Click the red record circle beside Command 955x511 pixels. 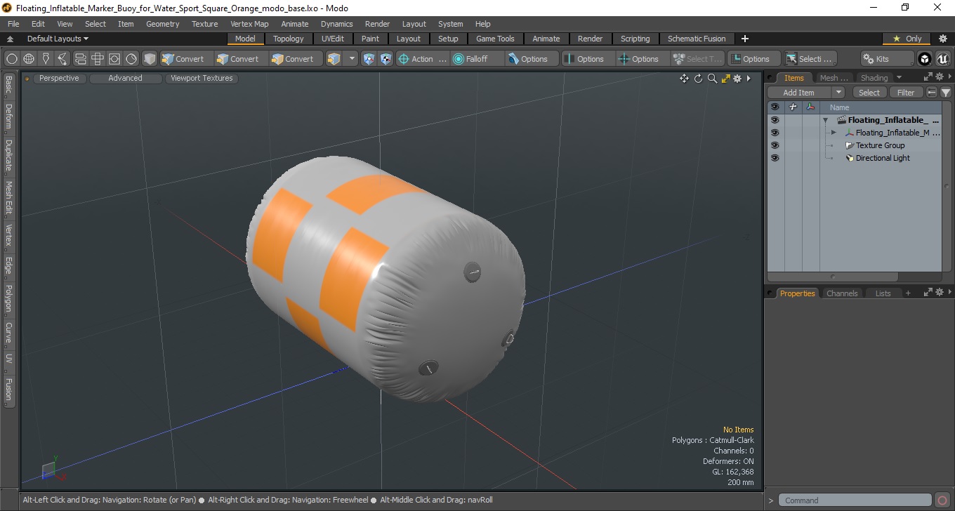(x=942, y=500)
